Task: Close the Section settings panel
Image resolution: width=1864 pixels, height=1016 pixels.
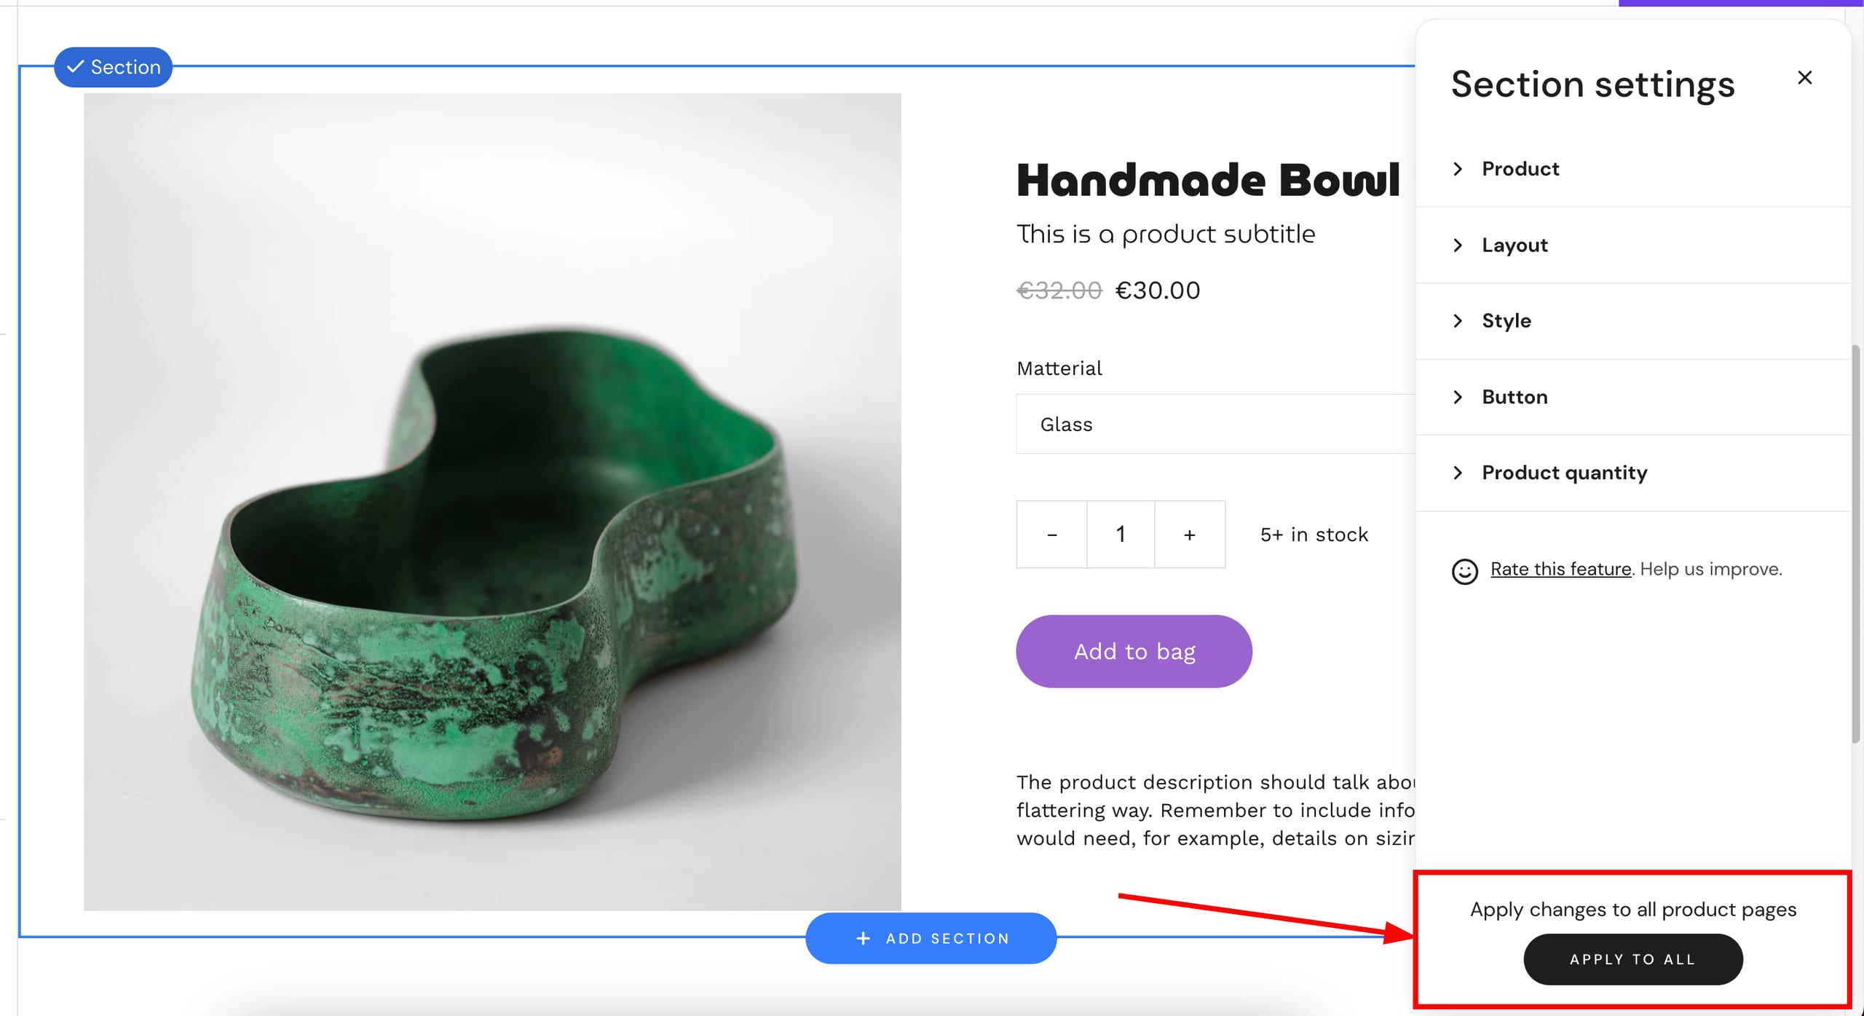Action: click(x=1804, y=78)
